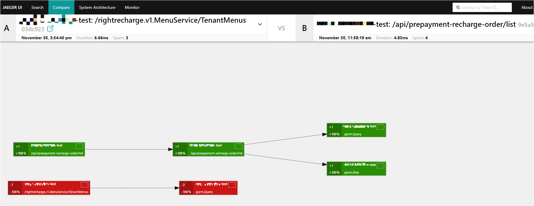
Task: Open trace 03dc923 in new window icon
Action: (x=50, y=29)
